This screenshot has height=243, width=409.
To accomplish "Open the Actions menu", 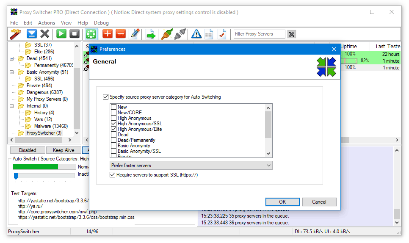I will tap(47, 23).
